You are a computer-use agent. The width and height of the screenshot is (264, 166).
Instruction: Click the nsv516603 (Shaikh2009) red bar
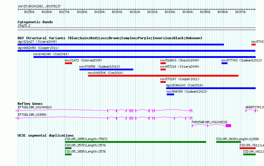pos(163,63)
